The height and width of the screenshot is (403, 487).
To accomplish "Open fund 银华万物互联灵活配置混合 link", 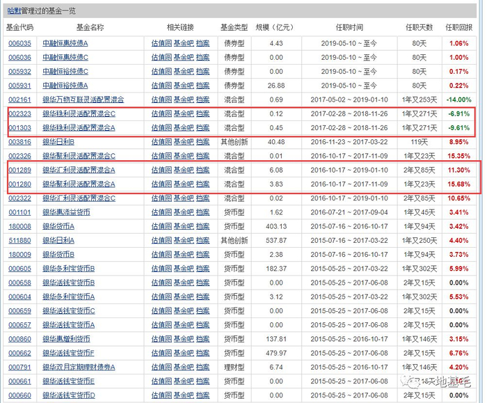I will (x=83, y=100).
